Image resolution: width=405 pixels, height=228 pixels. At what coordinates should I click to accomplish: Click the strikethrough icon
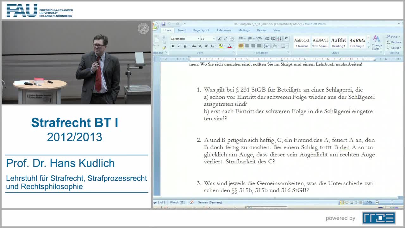click(x=194, y=46)
